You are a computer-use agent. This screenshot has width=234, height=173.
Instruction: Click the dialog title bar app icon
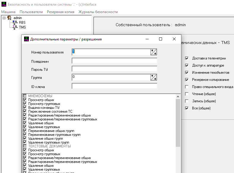point(26,39)
